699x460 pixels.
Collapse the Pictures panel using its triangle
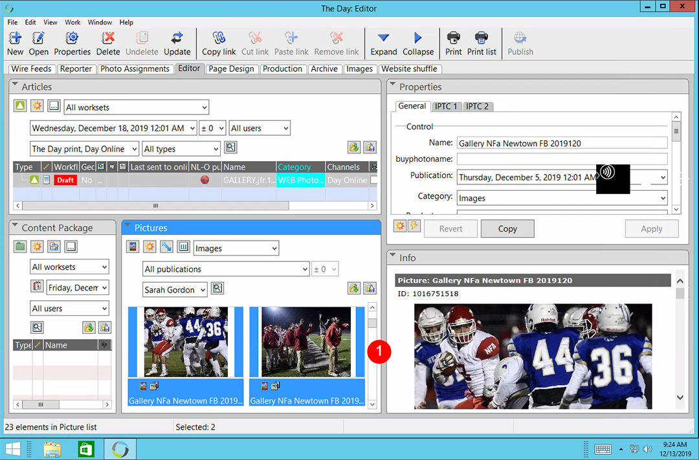click(128, 225)
